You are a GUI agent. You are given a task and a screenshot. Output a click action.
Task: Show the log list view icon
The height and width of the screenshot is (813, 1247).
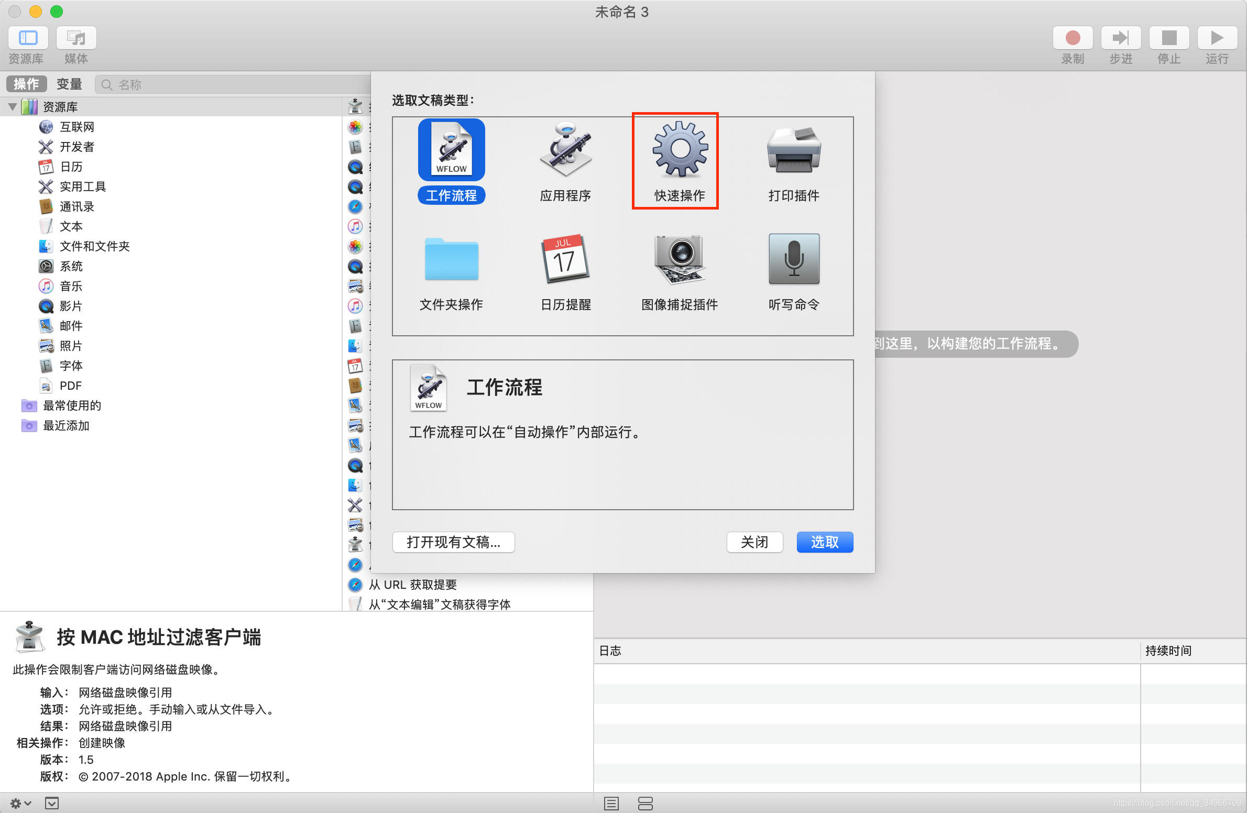pos(611,803)
